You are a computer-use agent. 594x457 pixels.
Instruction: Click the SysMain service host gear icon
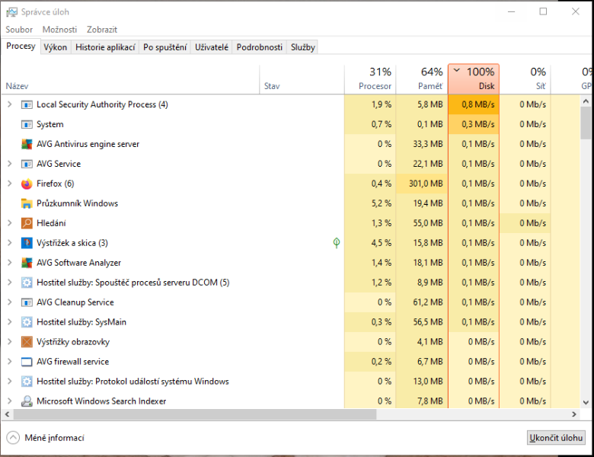click(x=27, y=322)
